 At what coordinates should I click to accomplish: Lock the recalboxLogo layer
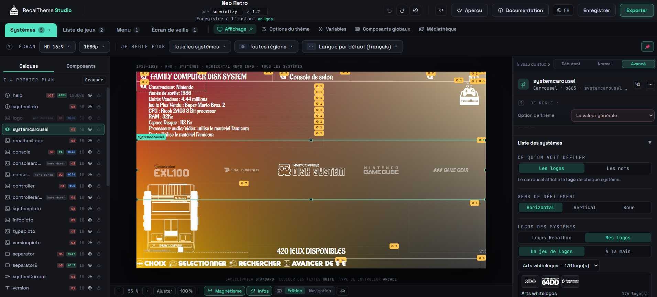[x=99, y=141]
